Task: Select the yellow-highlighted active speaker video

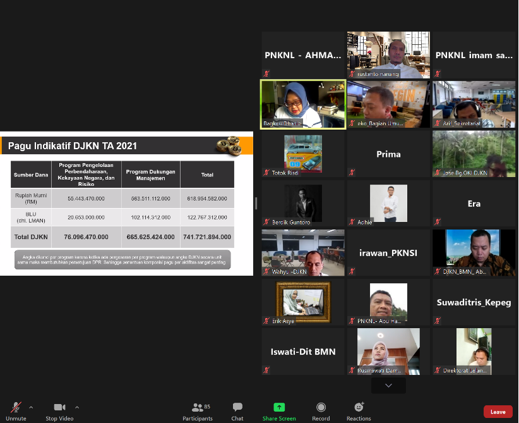Action: [x=303, y=104]
